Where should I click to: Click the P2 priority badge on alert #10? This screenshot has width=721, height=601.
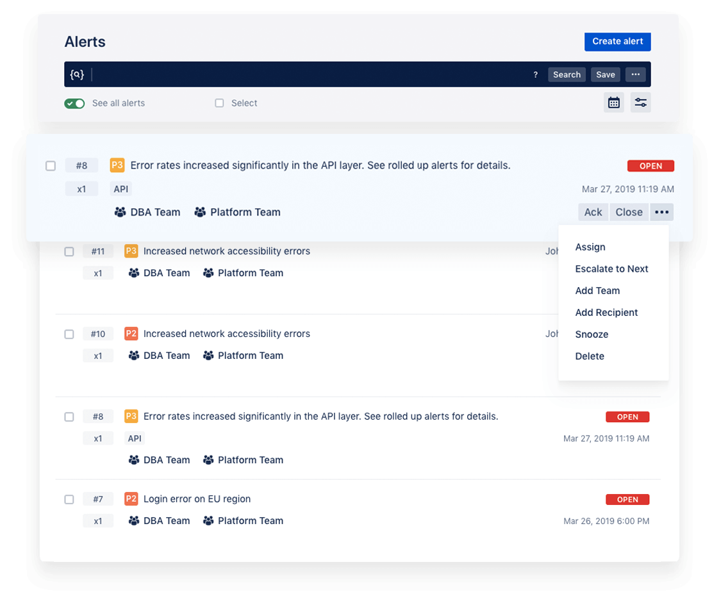coord(131,334)
